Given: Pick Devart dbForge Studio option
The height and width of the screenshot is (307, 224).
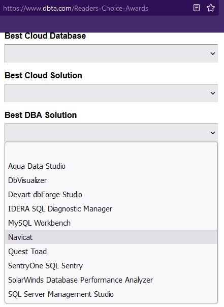Looking at the screenshot, I should (x=111, y=195).
